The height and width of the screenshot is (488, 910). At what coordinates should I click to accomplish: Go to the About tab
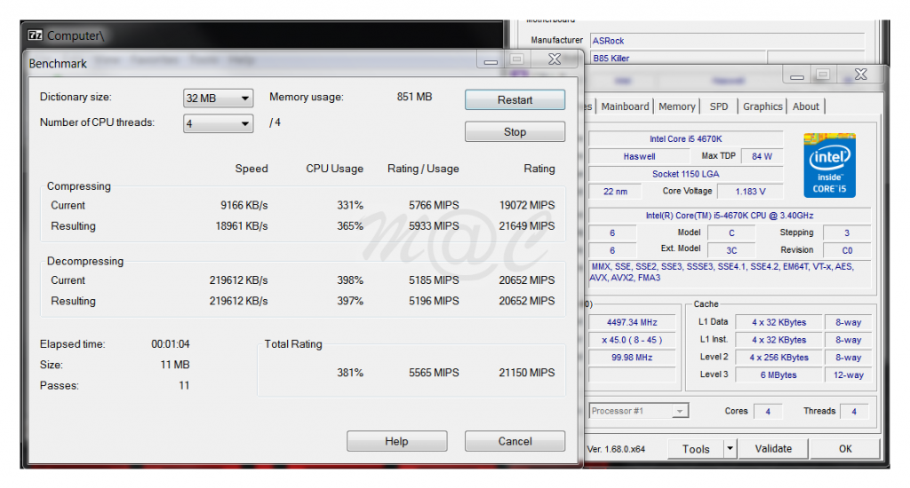pyautogui.click(x=806, y=106)
